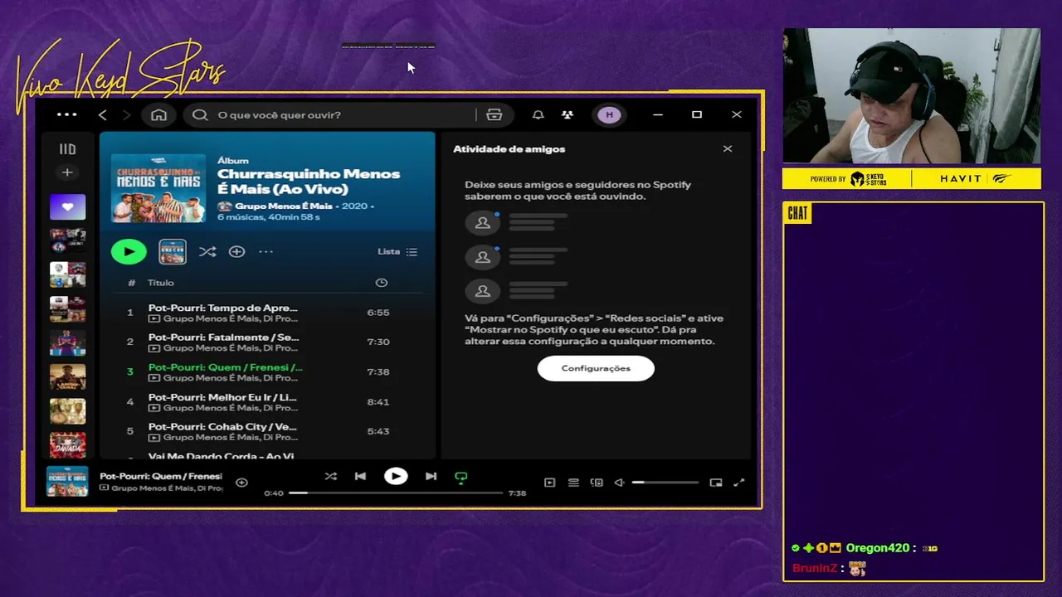Click the first friend placeholder avatar
Screen dimensions: 1062x597
[x=482, y=222]
